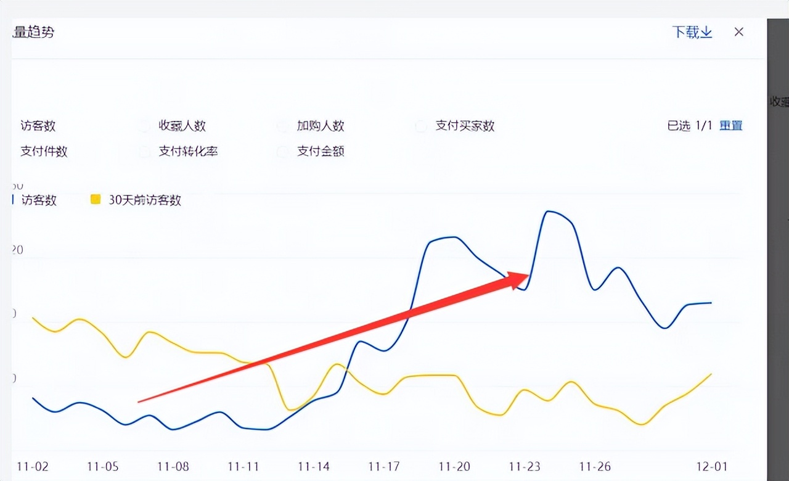Enable the 收藏人数 metric checkbox
789x481 pixels.
coord(144,126)
